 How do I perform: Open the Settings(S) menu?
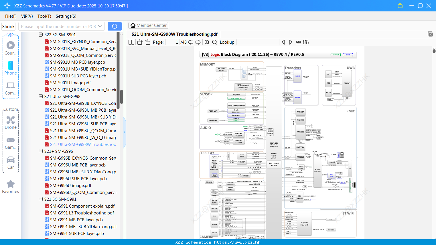[x=66, y=16]
